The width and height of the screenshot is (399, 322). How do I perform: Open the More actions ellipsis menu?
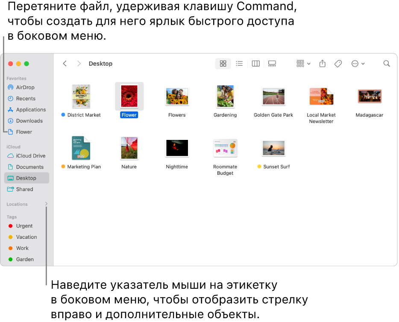[358, 64]
